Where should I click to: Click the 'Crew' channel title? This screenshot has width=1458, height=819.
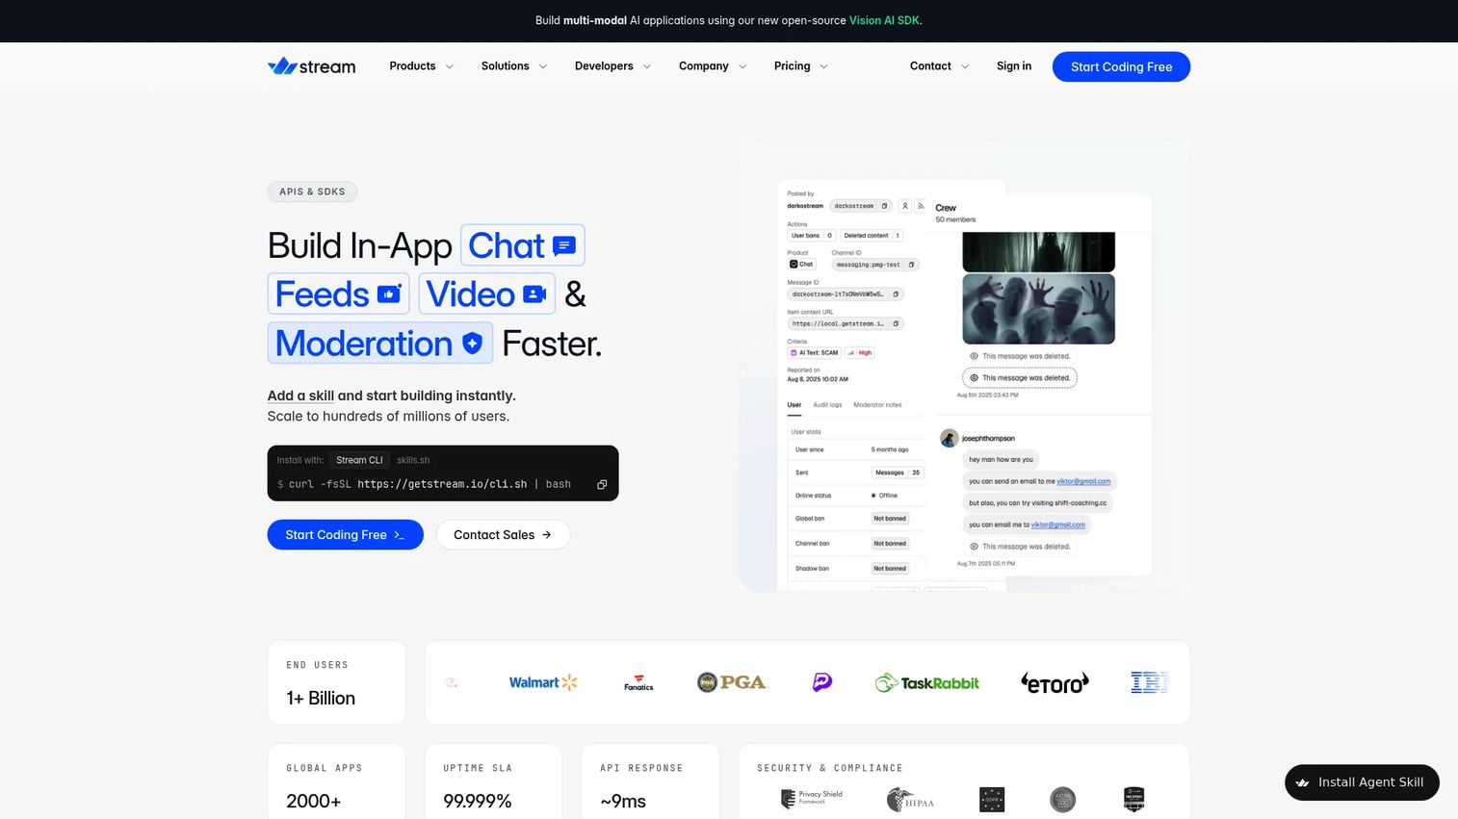946,208
